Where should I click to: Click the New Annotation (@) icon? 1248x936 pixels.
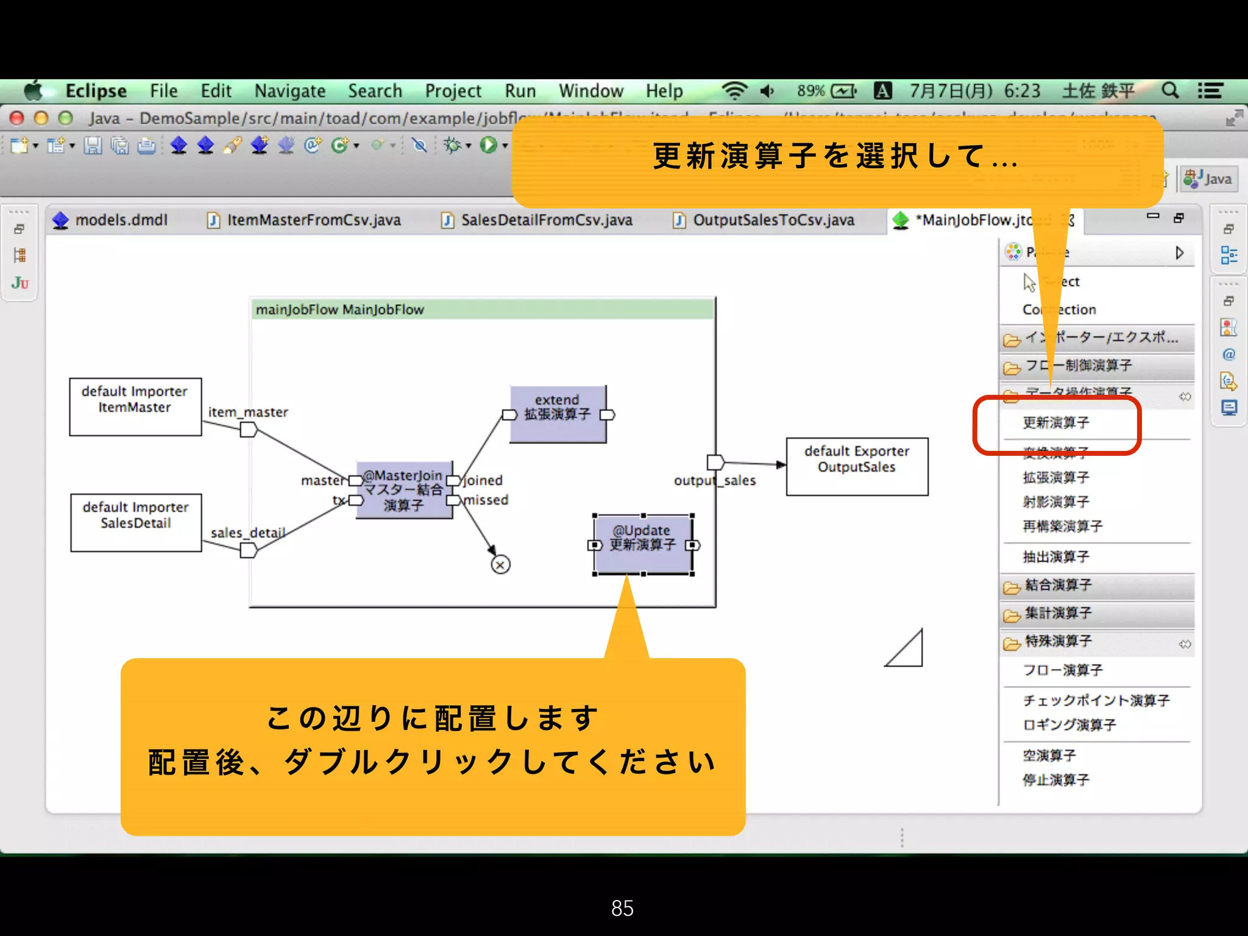(x=313, y=146)
